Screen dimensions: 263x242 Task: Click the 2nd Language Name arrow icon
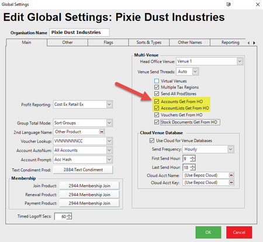tap(102, 132)
